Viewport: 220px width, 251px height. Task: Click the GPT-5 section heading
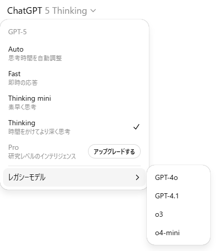(17, 32)
